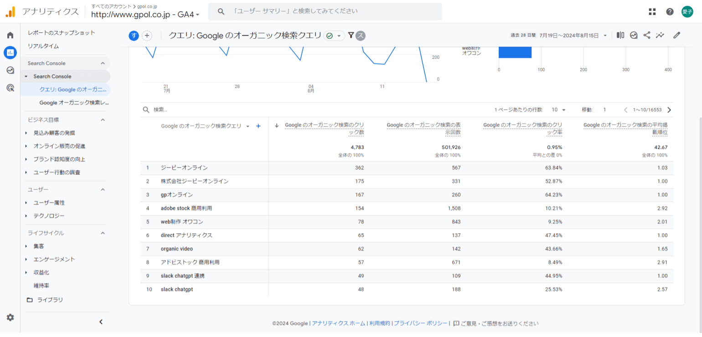Image resolution: width=702 pixels, height=337 pixels.
Task: Add a secondary dimension with blue plus
Action: click(258, 126)
